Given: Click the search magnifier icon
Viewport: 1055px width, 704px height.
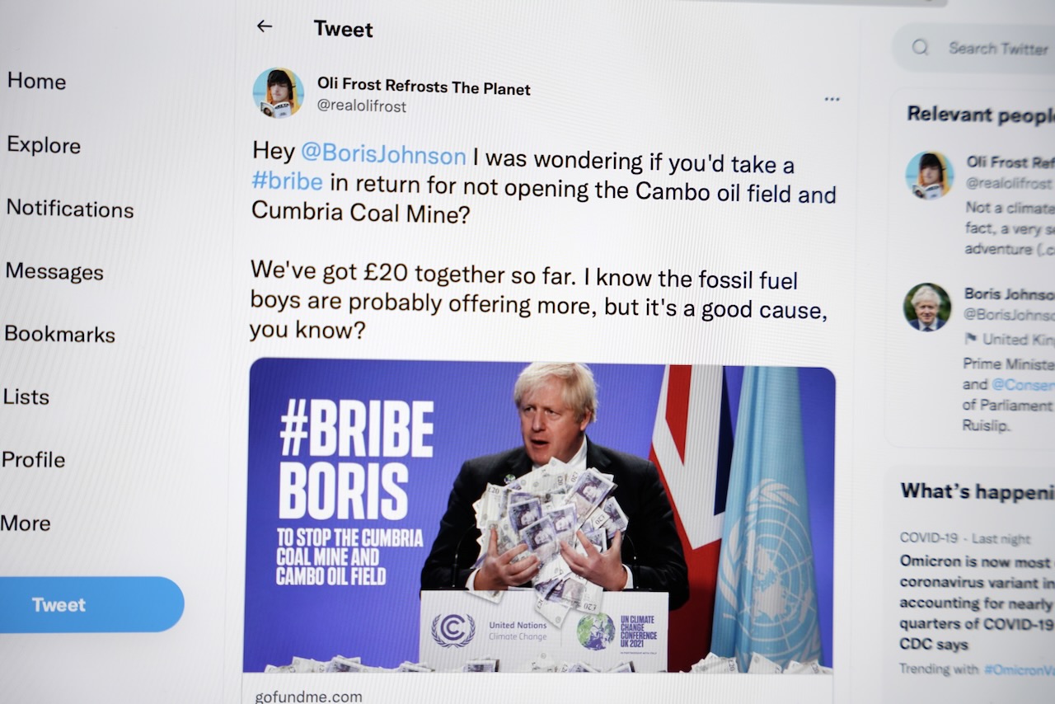Looking at the screenshot, I should (920, 48).
